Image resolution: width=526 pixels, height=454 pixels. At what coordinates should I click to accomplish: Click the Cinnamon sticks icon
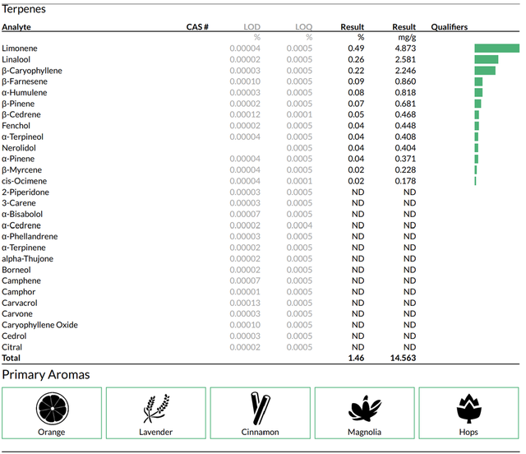click(261, 408)
